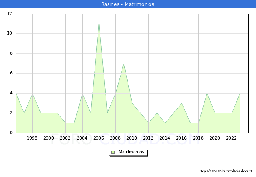256x177 pixels.
Task: Select the 2022 x-axis label
Action: tap(232, 138)
